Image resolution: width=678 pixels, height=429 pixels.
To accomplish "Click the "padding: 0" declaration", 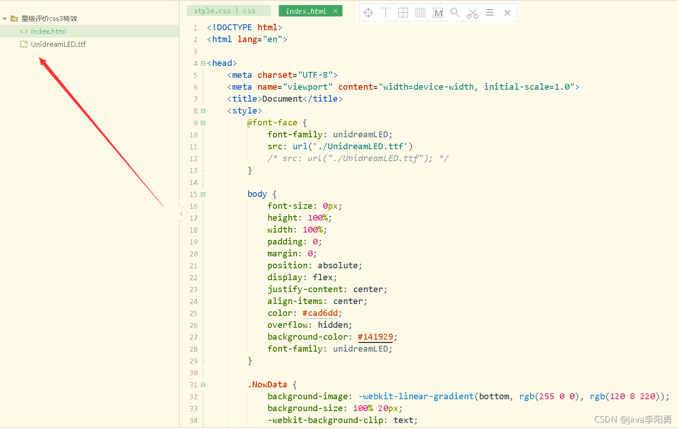I will click(295, 242).
